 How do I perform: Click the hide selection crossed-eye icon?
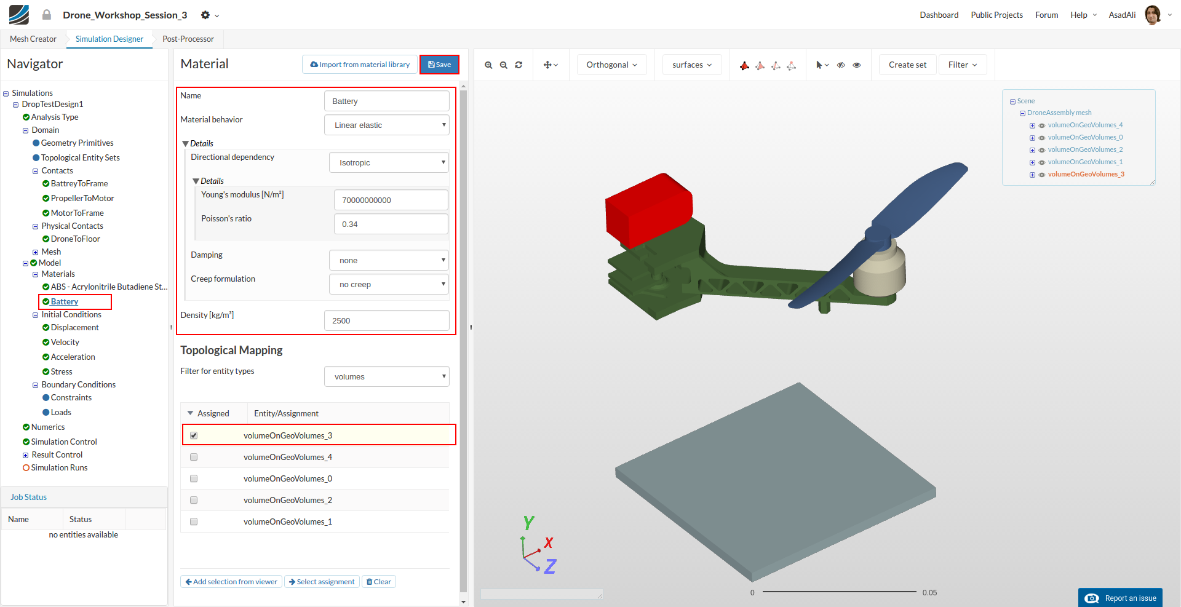[841, 65]
